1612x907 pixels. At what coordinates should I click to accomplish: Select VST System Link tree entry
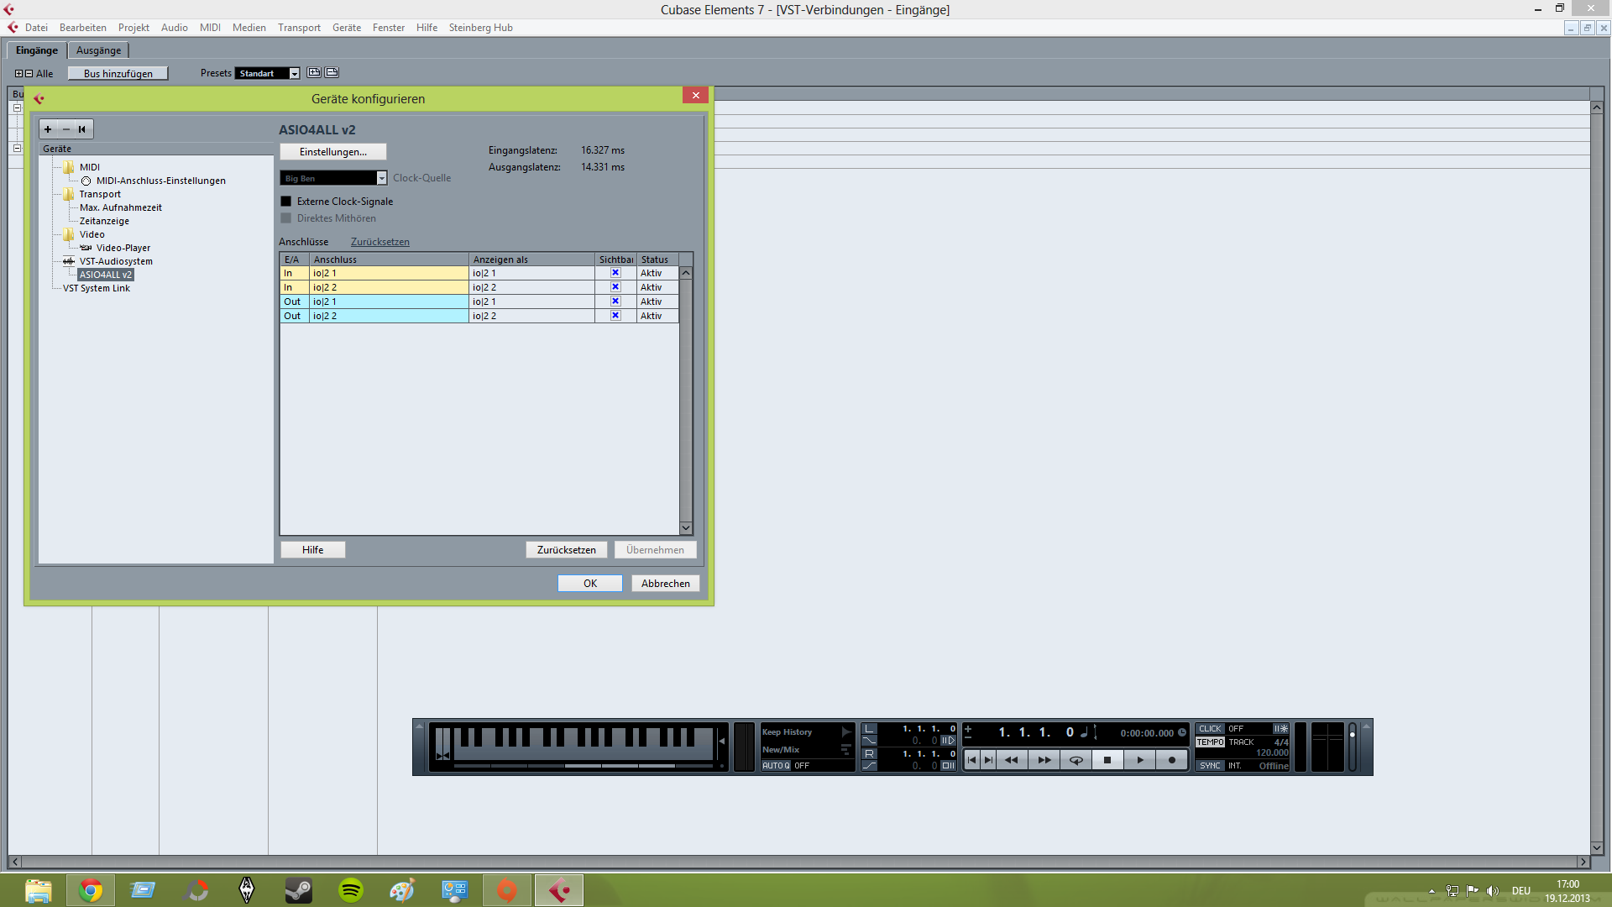point(97,288)
